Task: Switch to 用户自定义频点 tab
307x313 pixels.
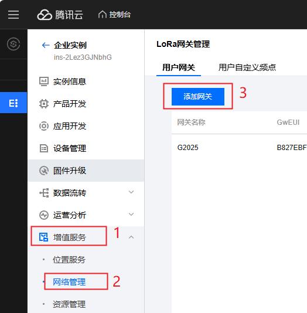Action: pyautogui.click(x=247, y=67)
